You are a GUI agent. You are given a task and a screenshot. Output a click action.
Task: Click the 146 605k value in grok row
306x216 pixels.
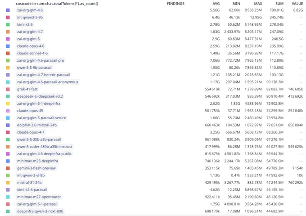click(x=296, y=89)
